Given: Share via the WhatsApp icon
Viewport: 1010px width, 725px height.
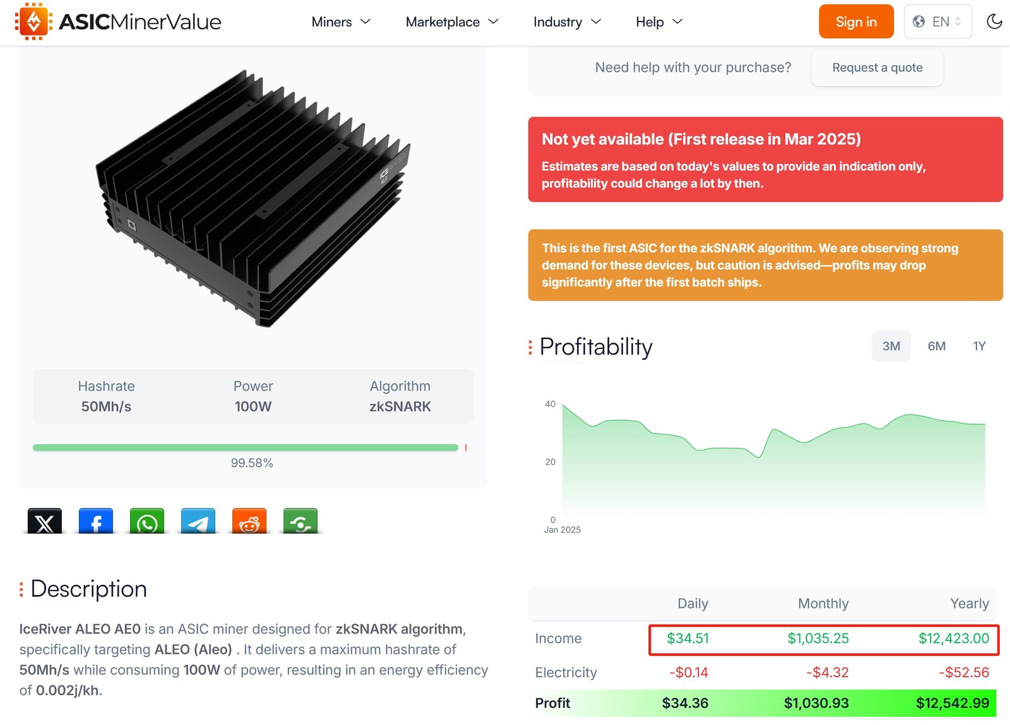Looking at the screenshot, I should click(x=147, y=521).
